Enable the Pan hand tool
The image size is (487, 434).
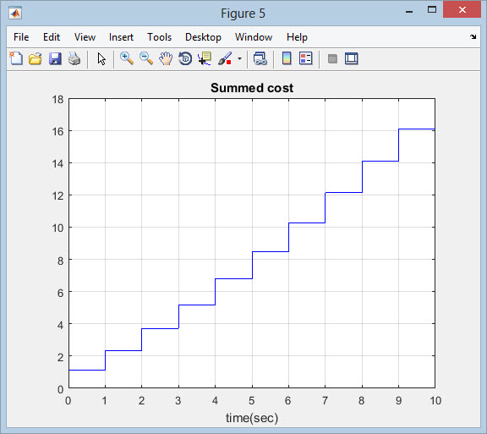pyautogui.click(x=166, y=58)
